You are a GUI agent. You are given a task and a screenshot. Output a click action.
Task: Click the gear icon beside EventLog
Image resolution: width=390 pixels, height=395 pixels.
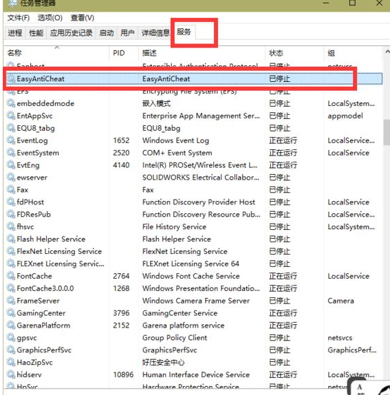pyautogui.click(x=11, y=140)
